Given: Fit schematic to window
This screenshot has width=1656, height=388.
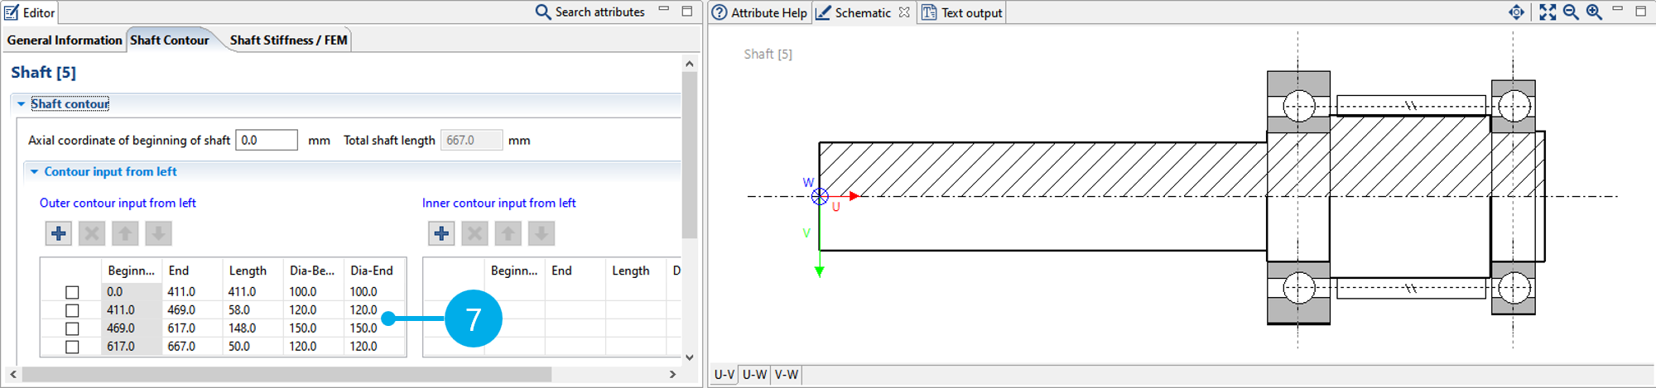Looking at the screenshot, I should [1548, 12].
